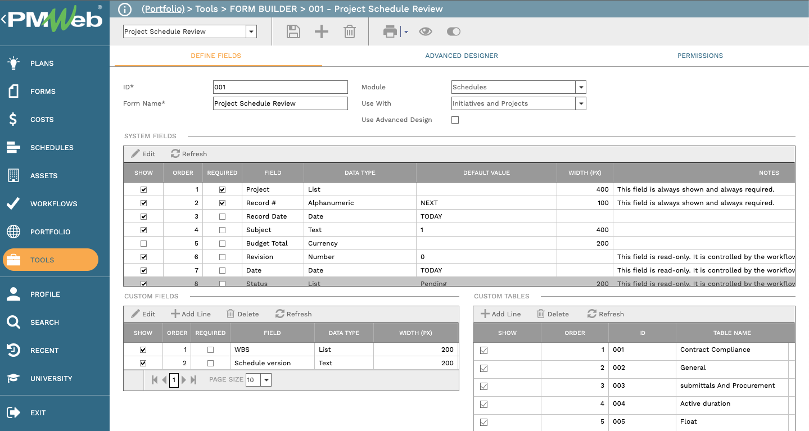Open print options dropdown arrow

(x=405, y=32)
